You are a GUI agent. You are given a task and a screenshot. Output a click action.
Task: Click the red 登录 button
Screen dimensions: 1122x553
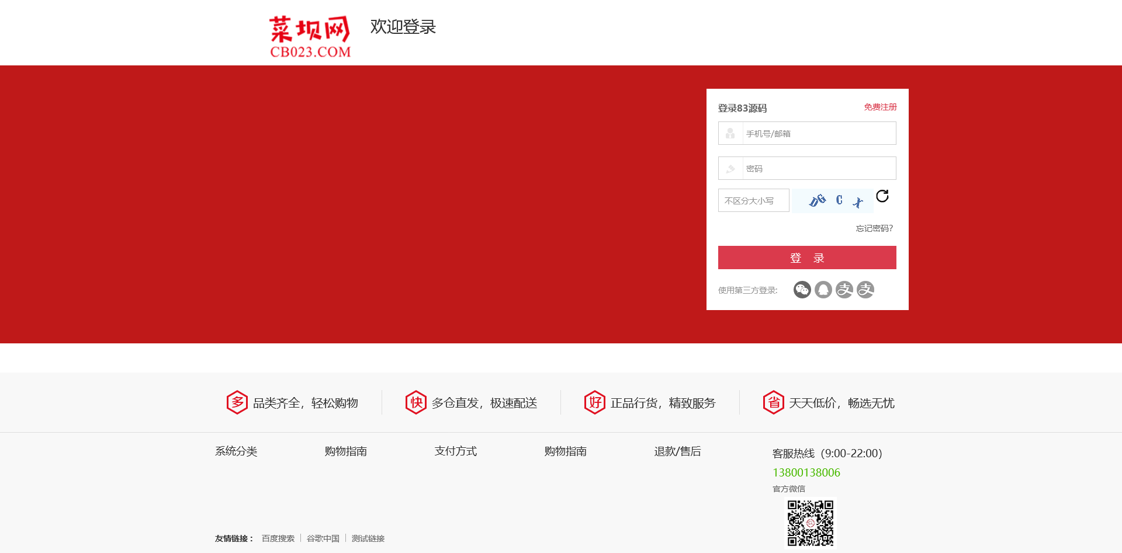coord(807,258)
